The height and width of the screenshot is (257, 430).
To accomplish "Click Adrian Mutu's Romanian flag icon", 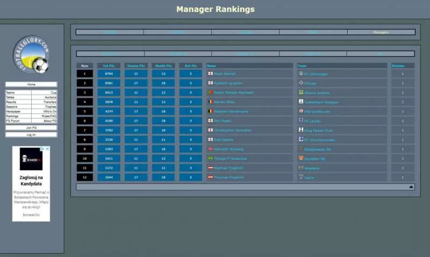I will tap(210, 102).
